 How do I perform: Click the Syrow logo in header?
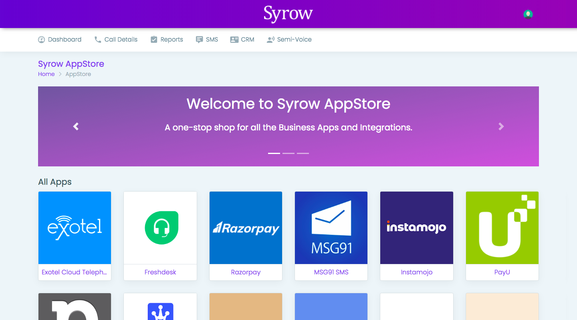pyautogui.click(x=288, y=14)
